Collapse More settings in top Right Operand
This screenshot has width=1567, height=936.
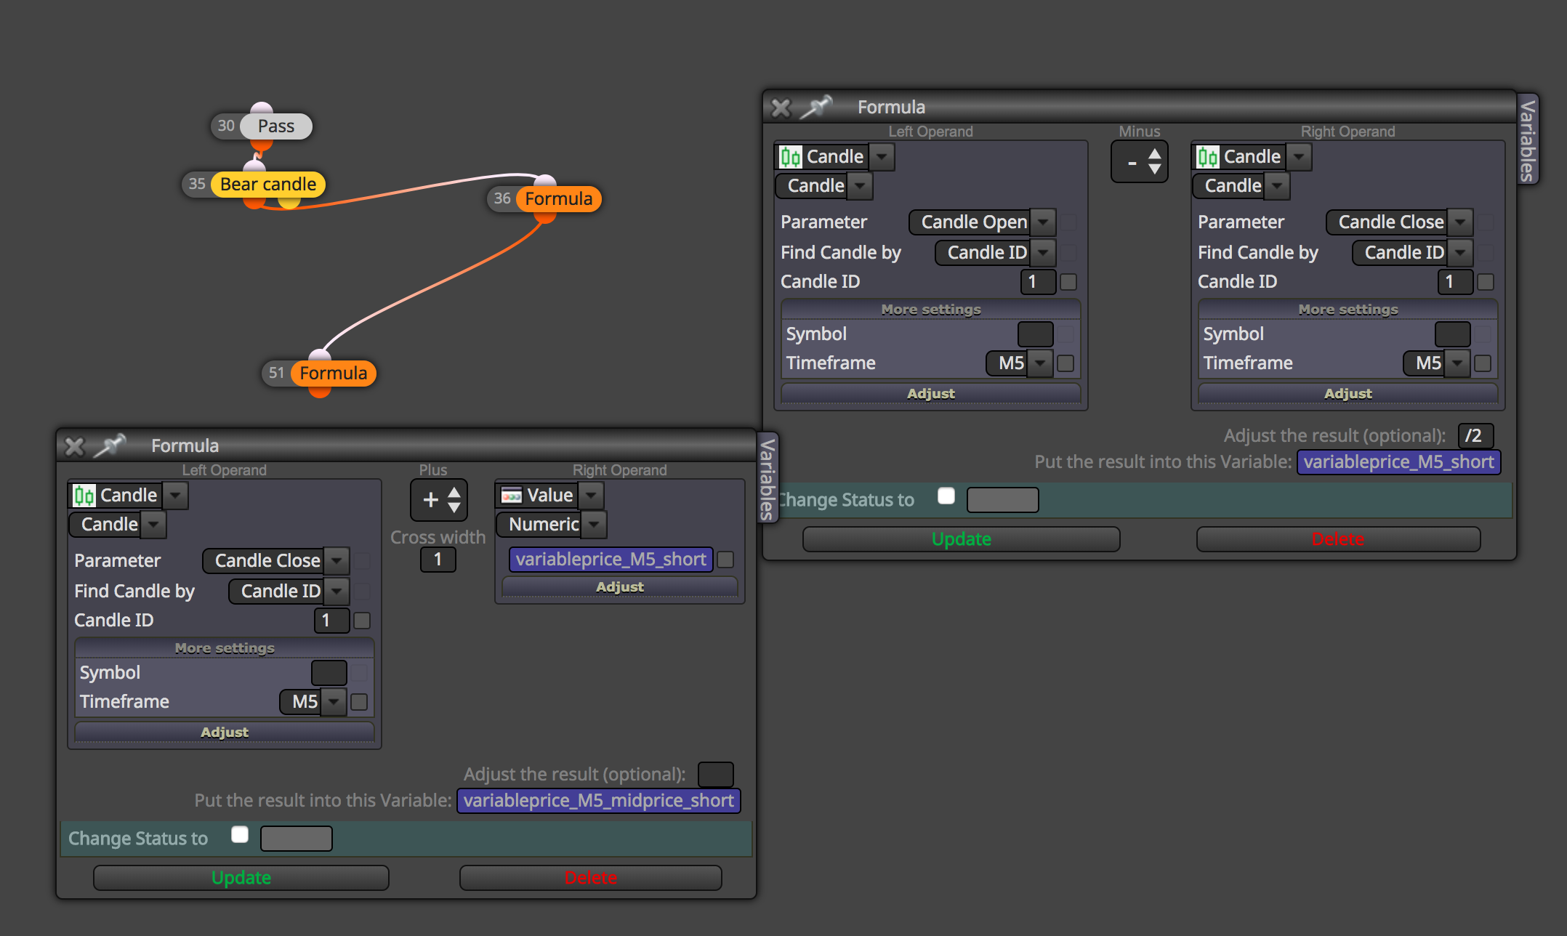(1348, 310)
